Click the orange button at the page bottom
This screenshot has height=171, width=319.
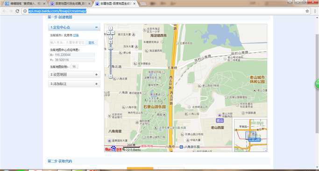140,168
